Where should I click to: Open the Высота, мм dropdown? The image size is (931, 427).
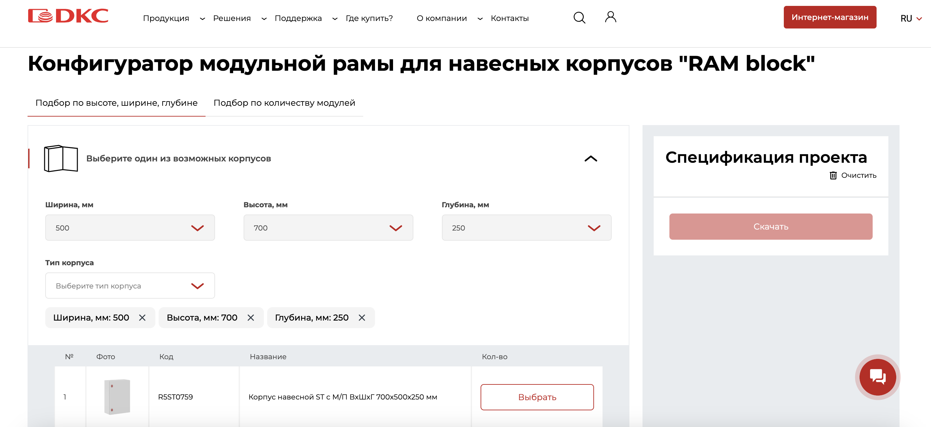coord(328,228)
